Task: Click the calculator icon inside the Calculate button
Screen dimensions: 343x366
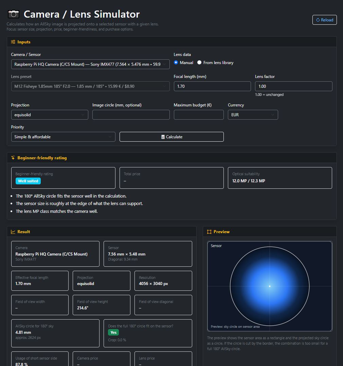Action: tap(164, 137)
